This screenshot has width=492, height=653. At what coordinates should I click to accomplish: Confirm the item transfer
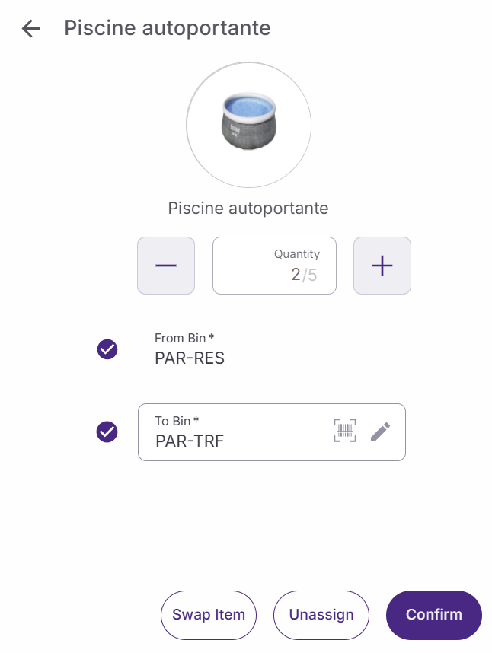[434, 615]
